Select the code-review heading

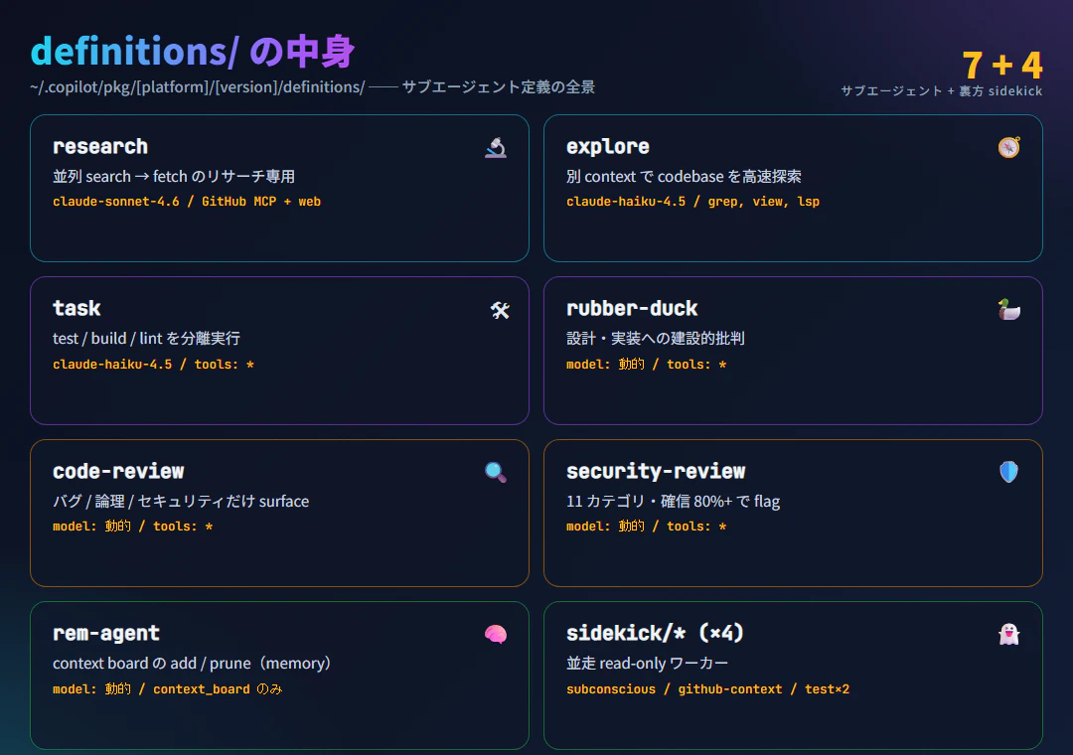118,471
